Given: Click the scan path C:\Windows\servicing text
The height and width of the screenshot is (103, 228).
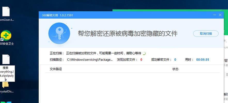Looking at the screenshot, I should 90,60.
